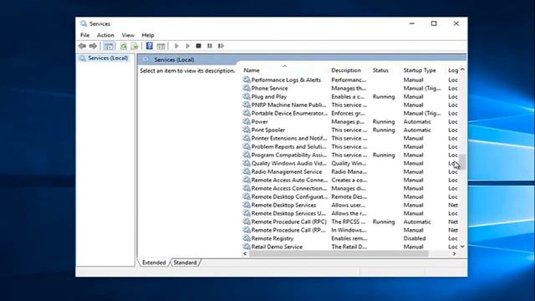This screenshot has width=535, height=301.
Task: Click Manual (Trig... startup type of Phone Service
Action: tap(422, 88)
